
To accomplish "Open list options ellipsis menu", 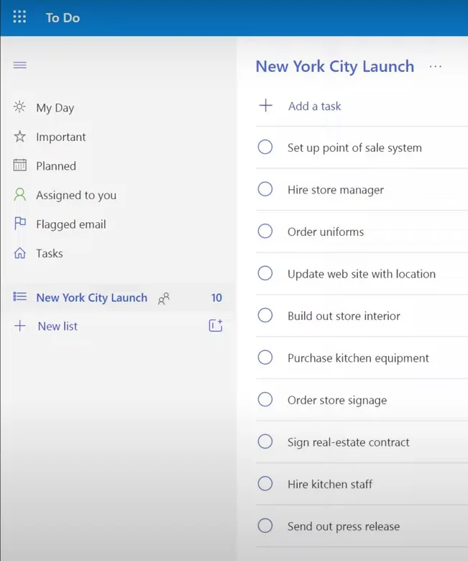I will click(x=435, y=67).
